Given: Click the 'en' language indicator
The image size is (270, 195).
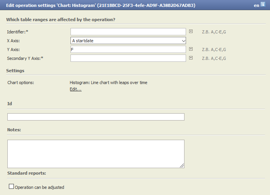Looking at the screenshot, I should [x=257, y=5].
